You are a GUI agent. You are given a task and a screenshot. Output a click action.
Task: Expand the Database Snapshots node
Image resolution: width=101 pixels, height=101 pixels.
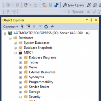pos(15,48)
